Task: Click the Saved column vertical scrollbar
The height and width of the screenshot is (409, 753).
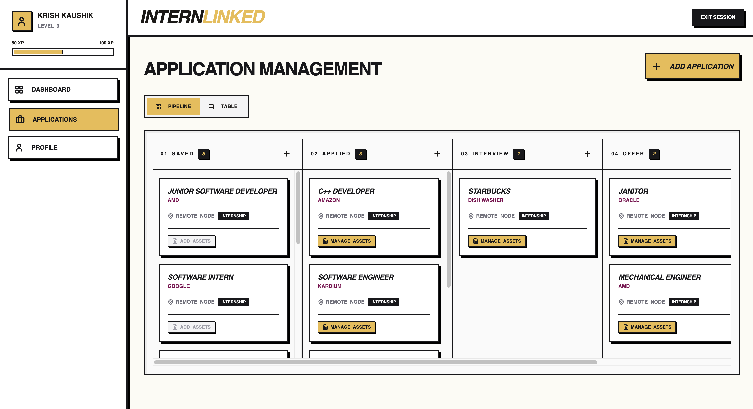Action: pos(298,207)
